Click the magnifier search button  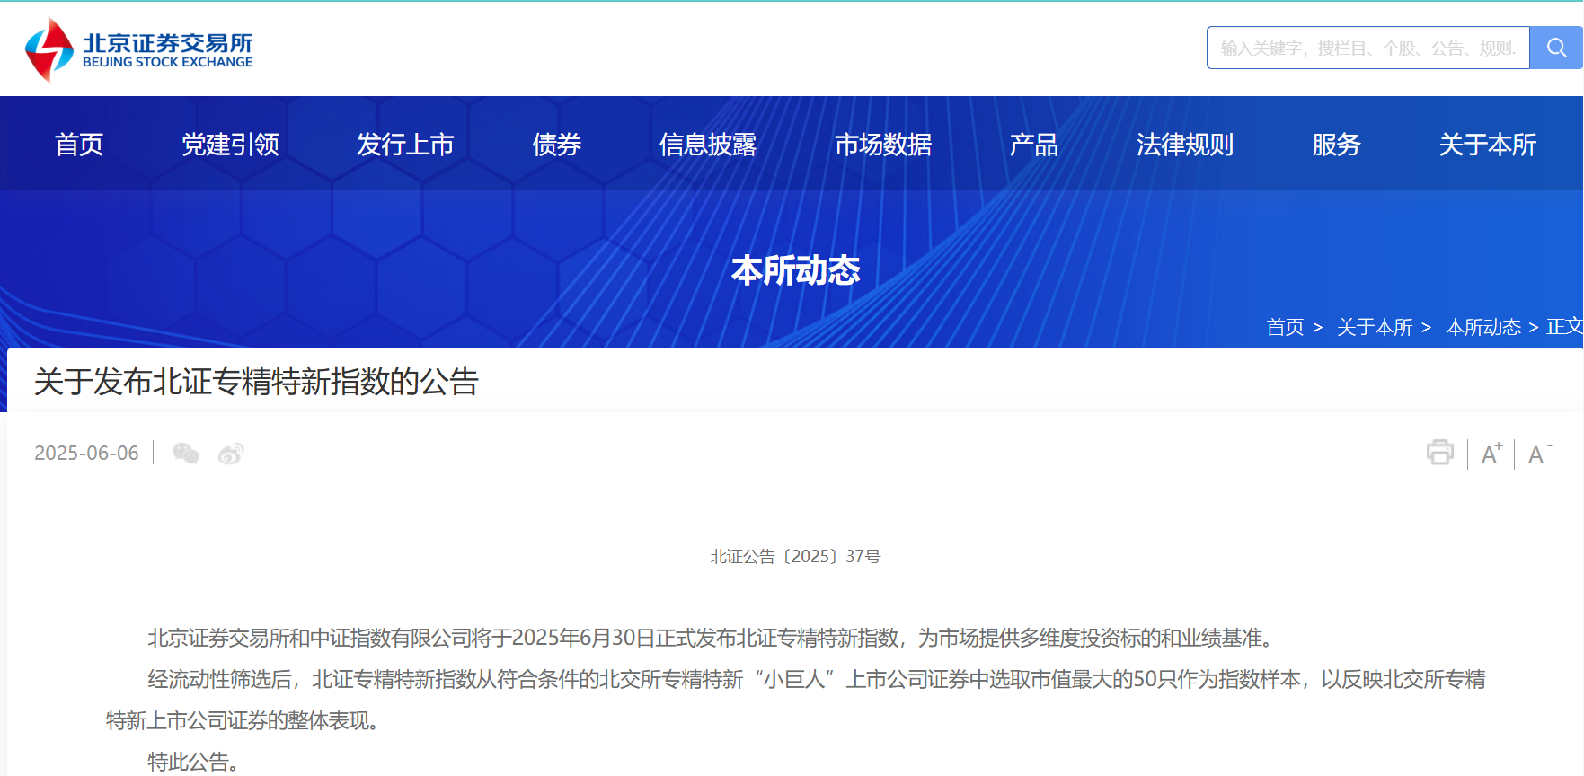point(1556,48)
